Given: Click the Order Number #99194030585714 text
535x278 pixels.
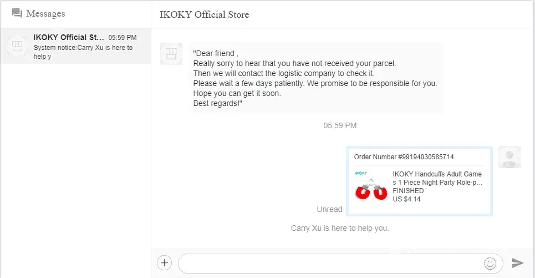Looking at the screenshot, I should (x=404, y=157).
